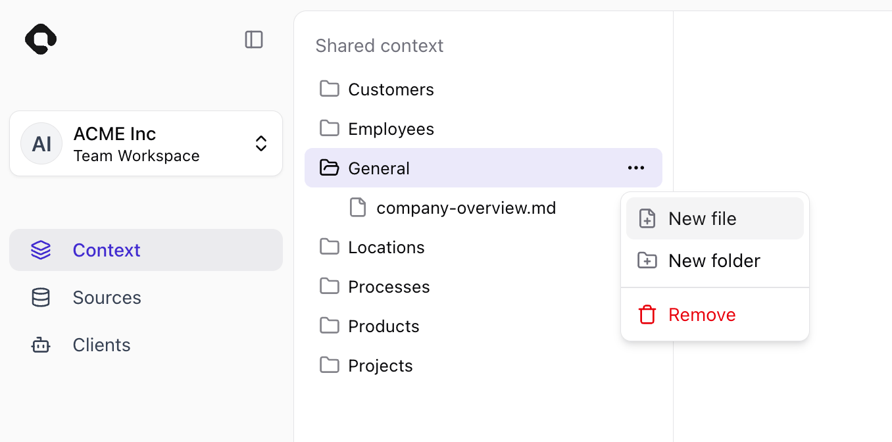The image size is (892, 442).
Task: Expand the Customers folder
Action: pos(483,89)
